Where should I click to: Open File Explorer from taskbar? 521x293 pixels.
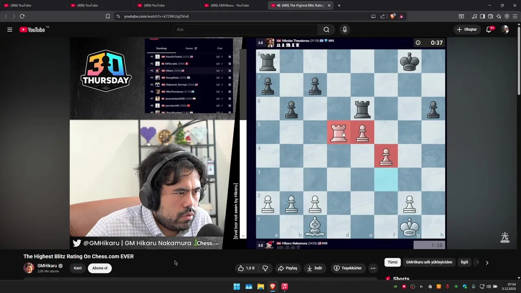click(x=260, y=286)
